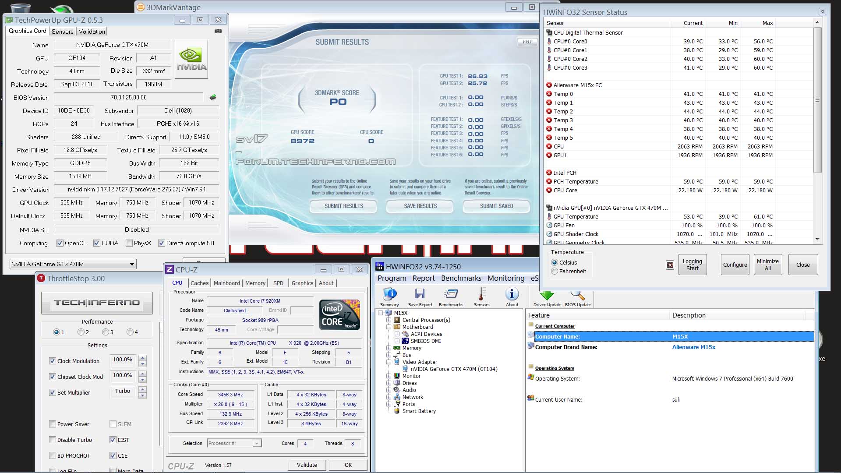This screenshot has height=473, width=841.
Task: Click the GPU-Z screenshot camera icon
Action: 218,31
